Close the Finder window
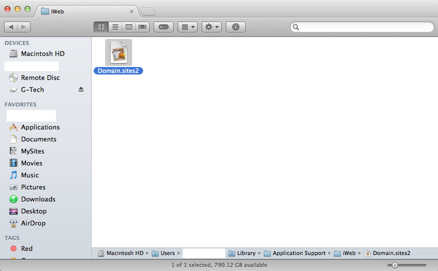The height and width of the screenshot is (271, 438). click(x=8, y=9)
